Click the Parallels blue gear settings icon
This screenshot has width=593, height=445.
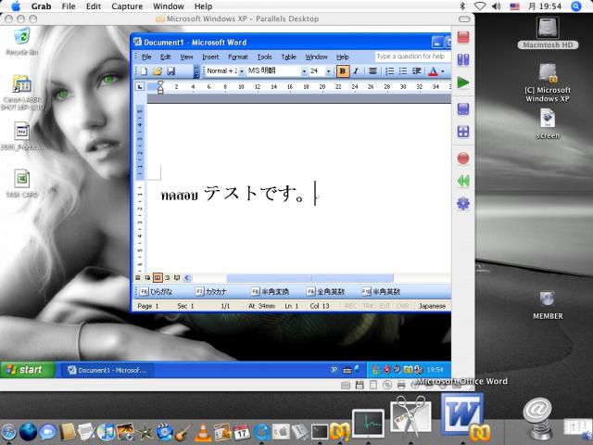(x=463, y=204)
